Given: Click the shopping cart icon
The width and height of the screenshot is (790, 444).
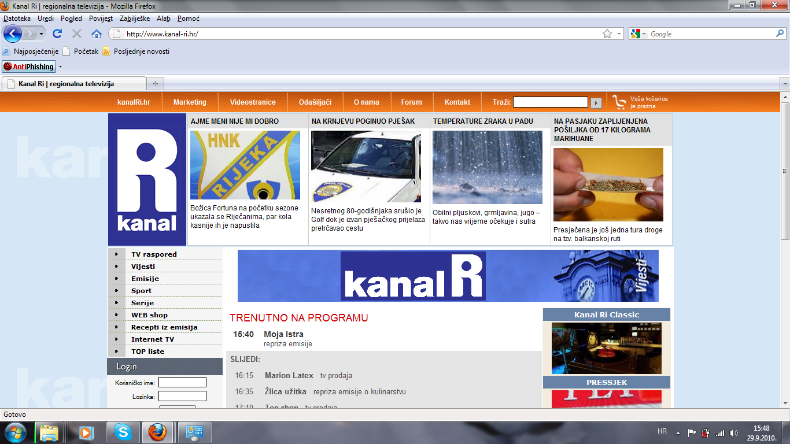Looking at the screenshot, I should click(x=619, y=102).
